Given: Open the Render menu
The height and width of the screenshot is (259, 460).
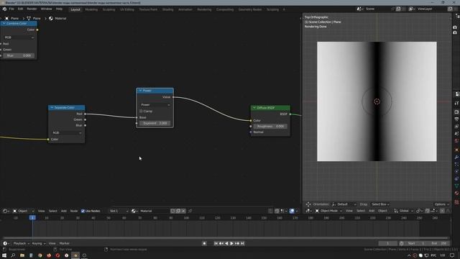Looking at the screenshot, I should pos(32,9).
